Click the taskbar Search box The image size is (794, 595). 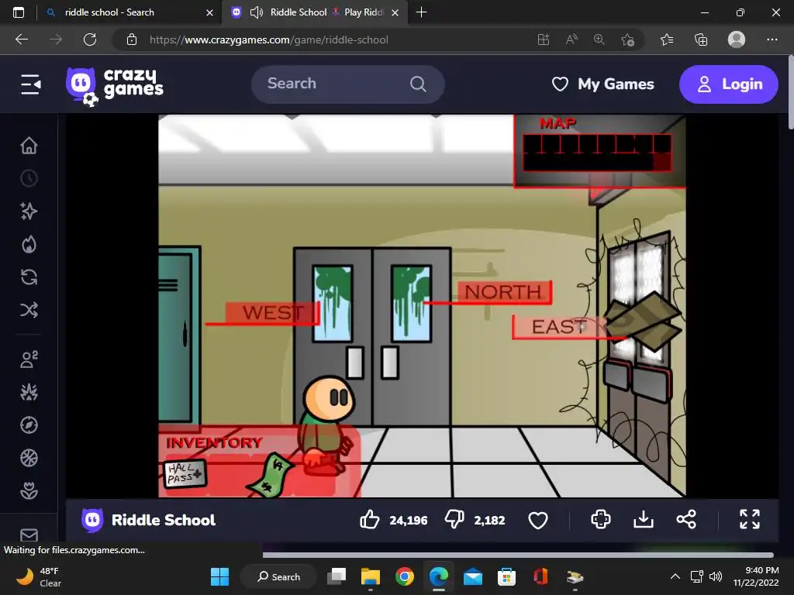(x=278, y=576)
